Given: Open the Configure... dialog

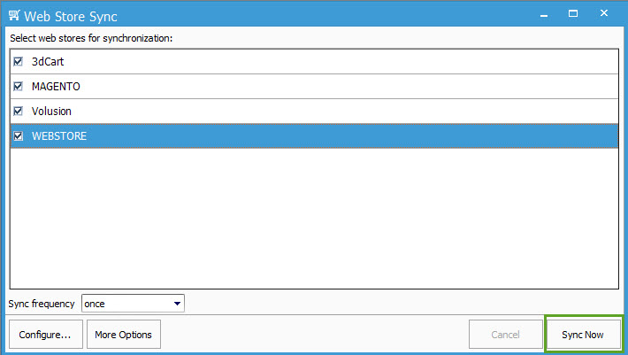Looking at the screenshot, I should (x=46, y=334).
